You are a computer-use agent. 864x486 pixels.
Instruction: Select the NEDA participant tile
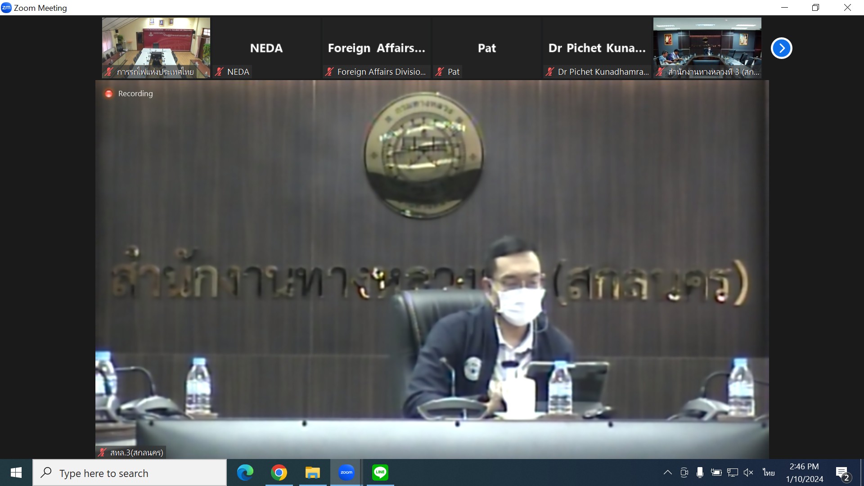click(x=266, y=48)
